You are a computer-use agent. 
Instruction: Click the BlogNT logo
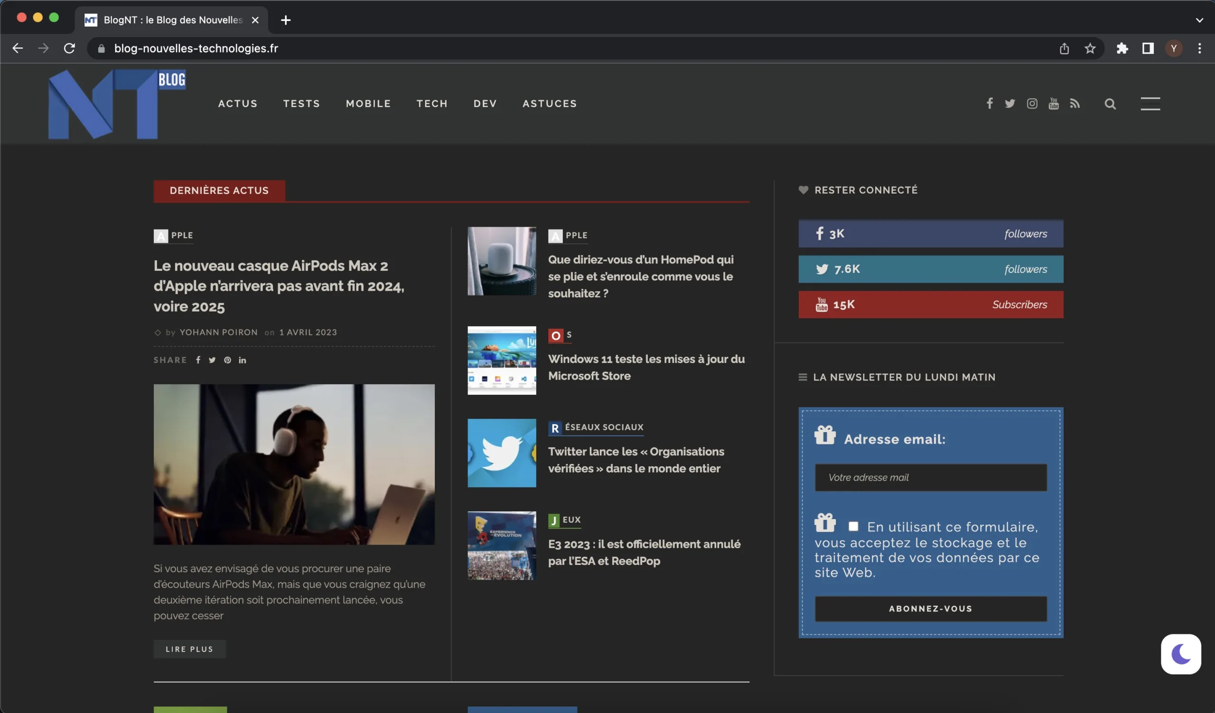117,104
